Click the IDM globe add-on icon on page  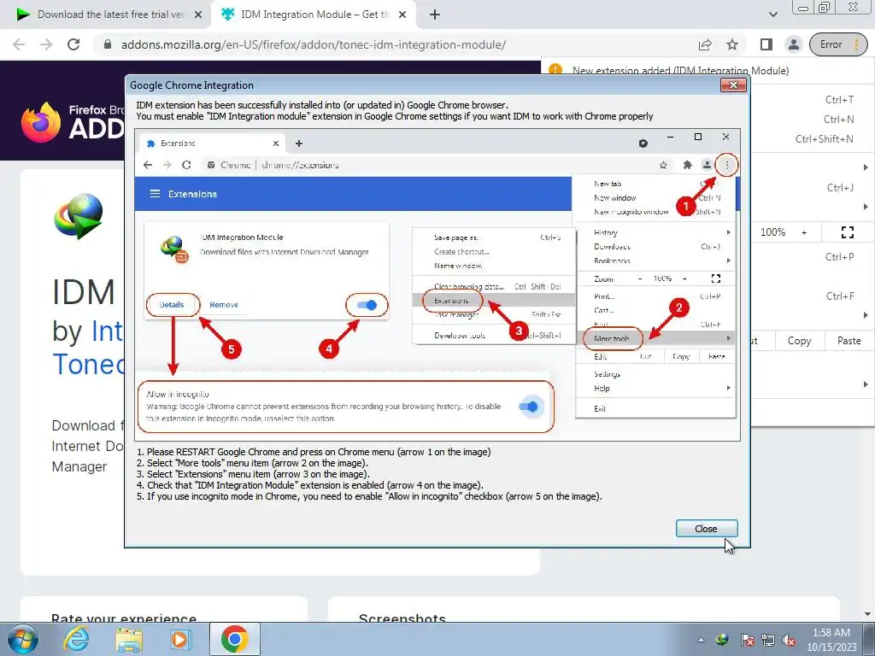point(78,216)
